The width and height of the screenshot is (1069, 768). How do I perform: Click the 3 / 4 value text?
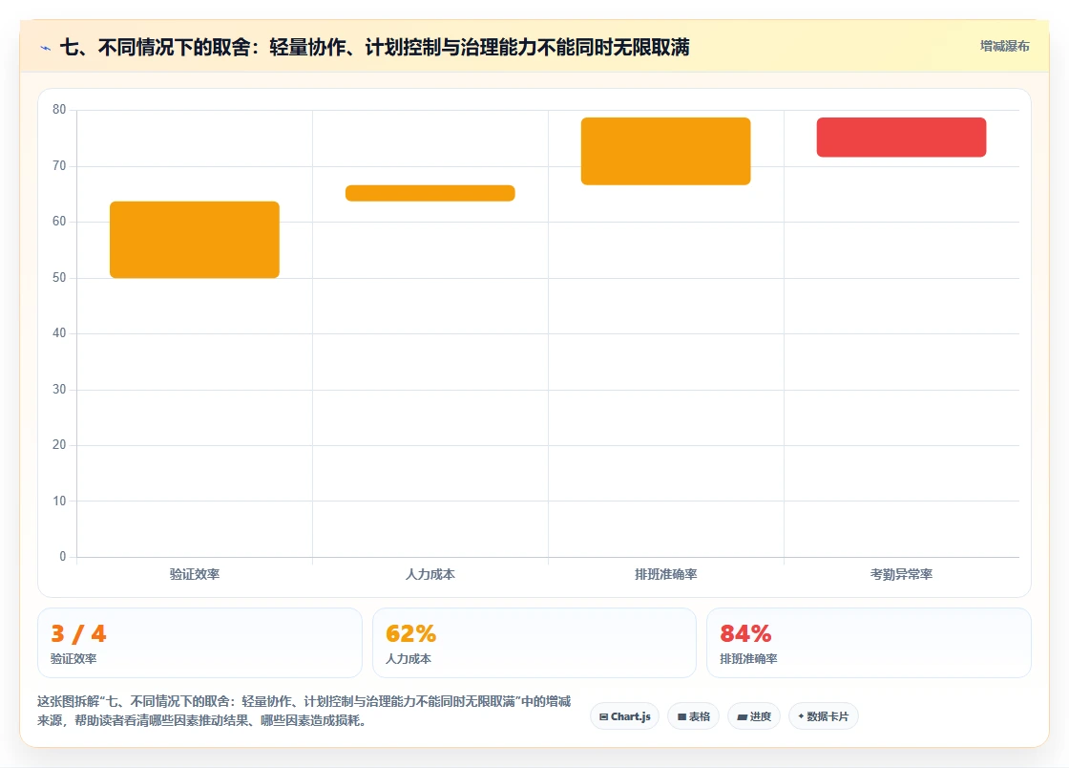click(x=78, y=633)
